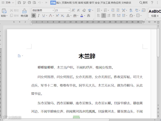Image resolution: width=161 pixels, height=121 pixels.
Task: Click the Print icon in quick toolbar
Action: [29, 3]
